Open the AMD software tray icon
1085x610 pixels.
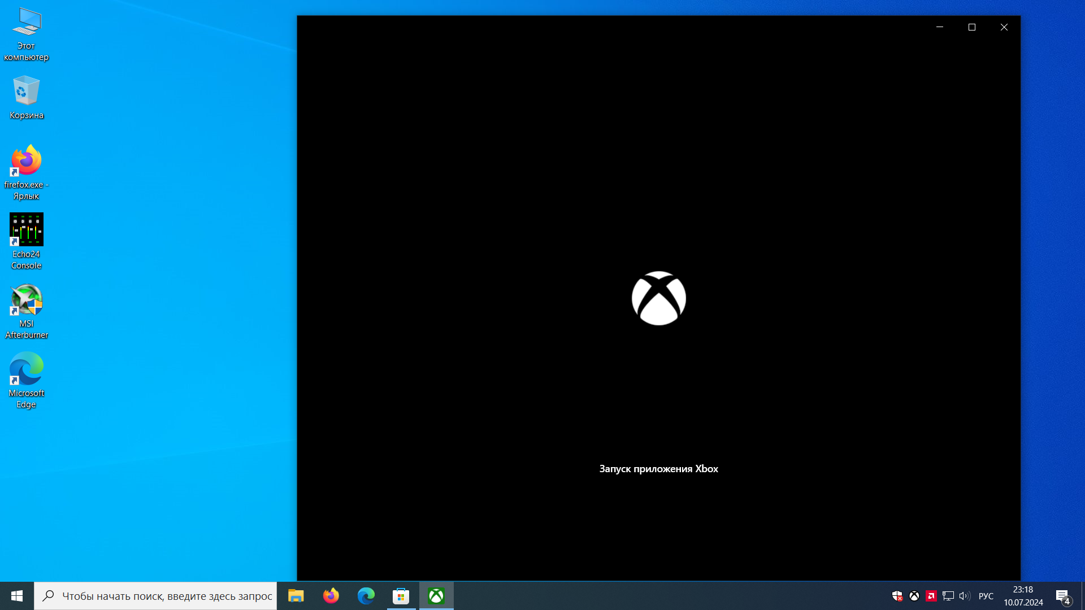pos(931,596)
